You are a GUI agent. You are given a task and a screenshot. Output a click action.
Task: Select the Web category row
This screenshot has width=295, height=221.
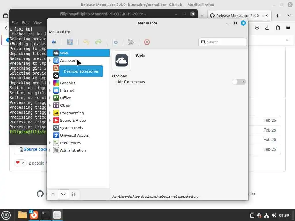point(78,53)
